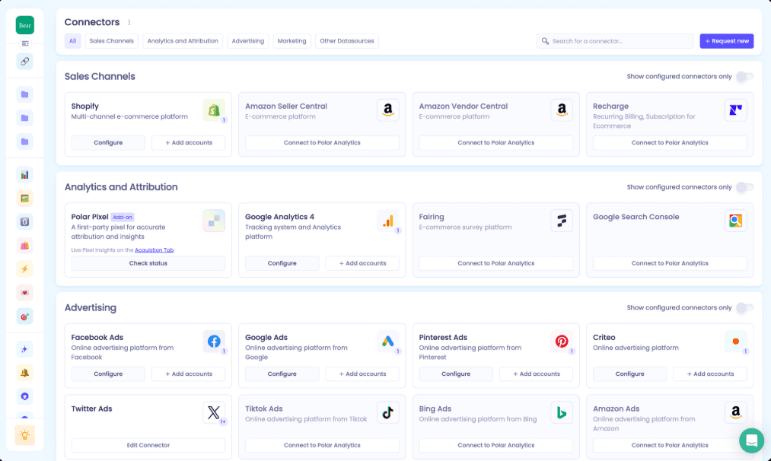Screen dimensions: 771x461
Task: Click the Amazon Ads logo icon
Action: pyautogui.click(x=735, y=413)
